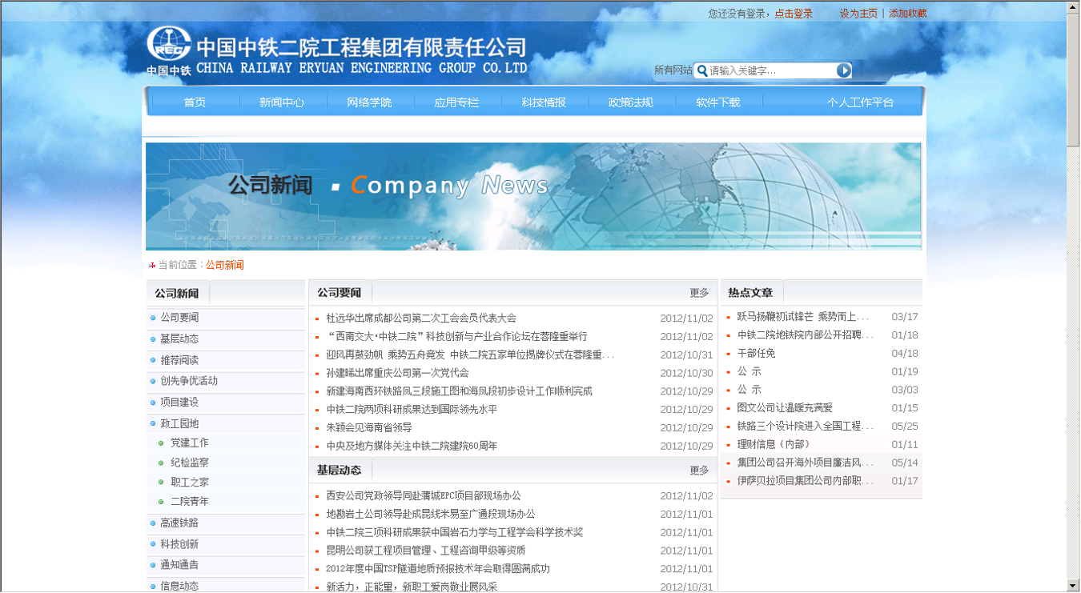Open 新闻中心 in navigation bar

click(282, 102)
